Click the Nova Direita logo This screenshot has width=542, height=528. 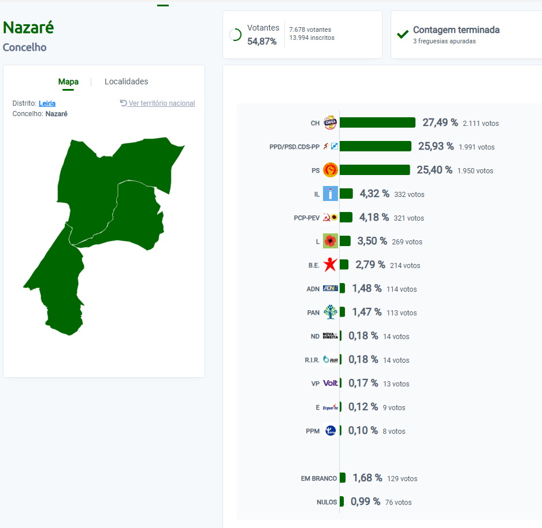pyautogui.click(x=330, y=336)
